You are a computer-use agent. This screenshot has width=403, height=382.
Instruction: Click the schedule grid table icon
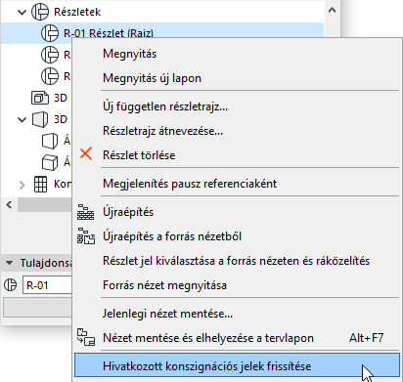(40, 184)
